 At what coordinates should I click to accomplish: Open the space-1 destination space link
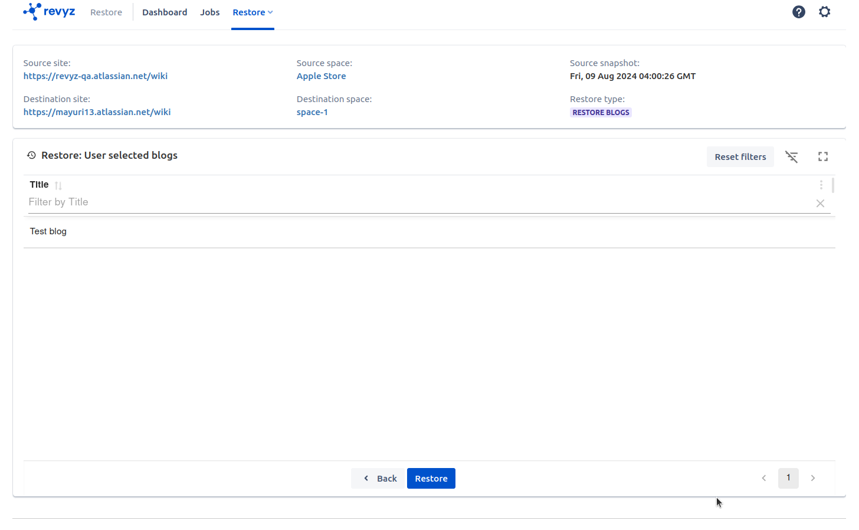[x=312, y=112]
